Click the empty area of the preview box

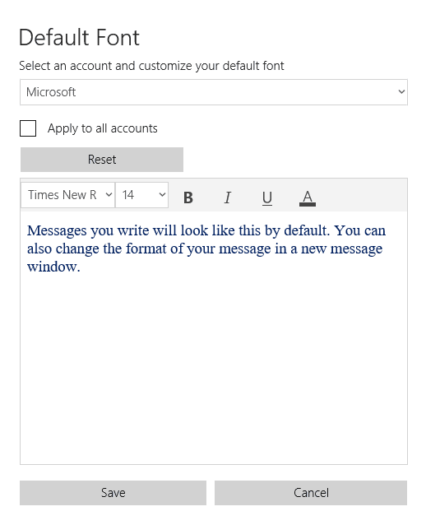(x=214, y=369)
